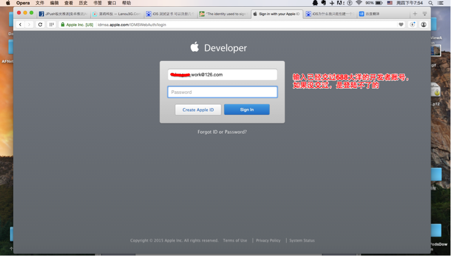Click the plus-shaped icon in menu bar
This screenshot has width=451, height=256.
pos(332,3)
